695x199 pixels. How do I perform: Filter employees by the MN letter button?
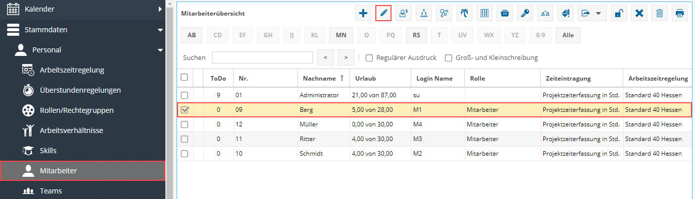click(x=341, y=35)
